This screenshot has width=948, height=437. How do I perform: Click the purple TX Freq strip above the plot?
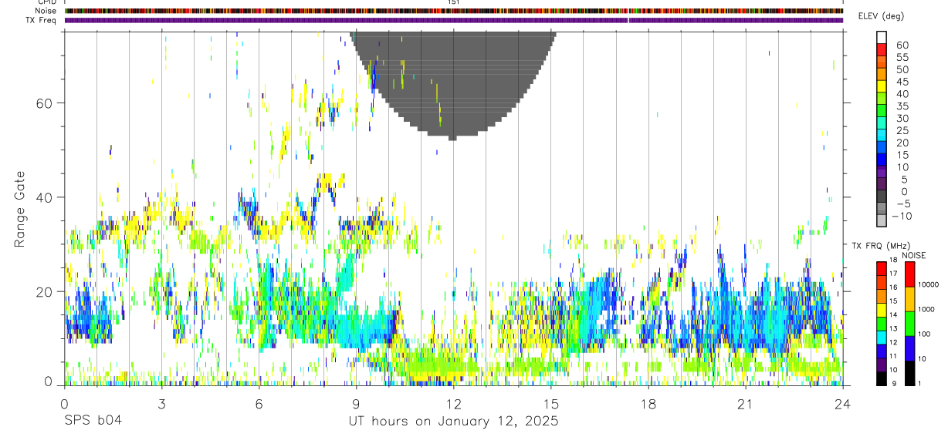[x=454, y=20]
